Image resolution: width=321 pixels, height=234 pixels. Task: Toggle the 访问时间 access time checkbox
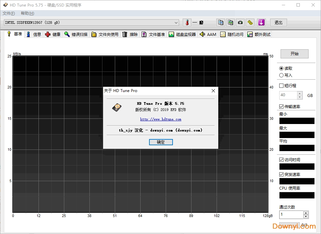pos(282,160)
